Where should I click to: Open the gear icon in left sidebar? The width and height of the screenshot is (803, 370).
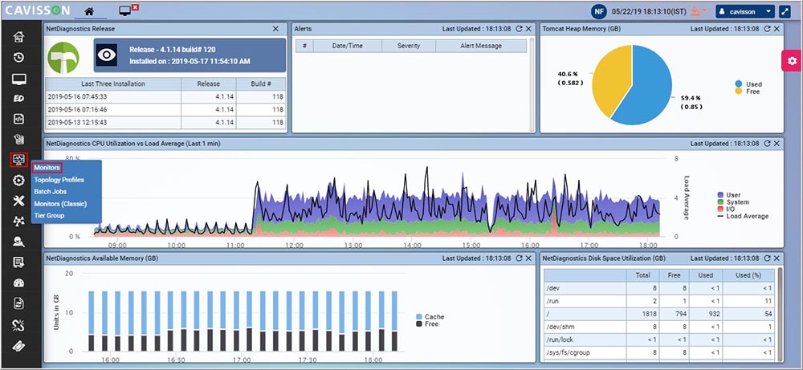[19, 180]
